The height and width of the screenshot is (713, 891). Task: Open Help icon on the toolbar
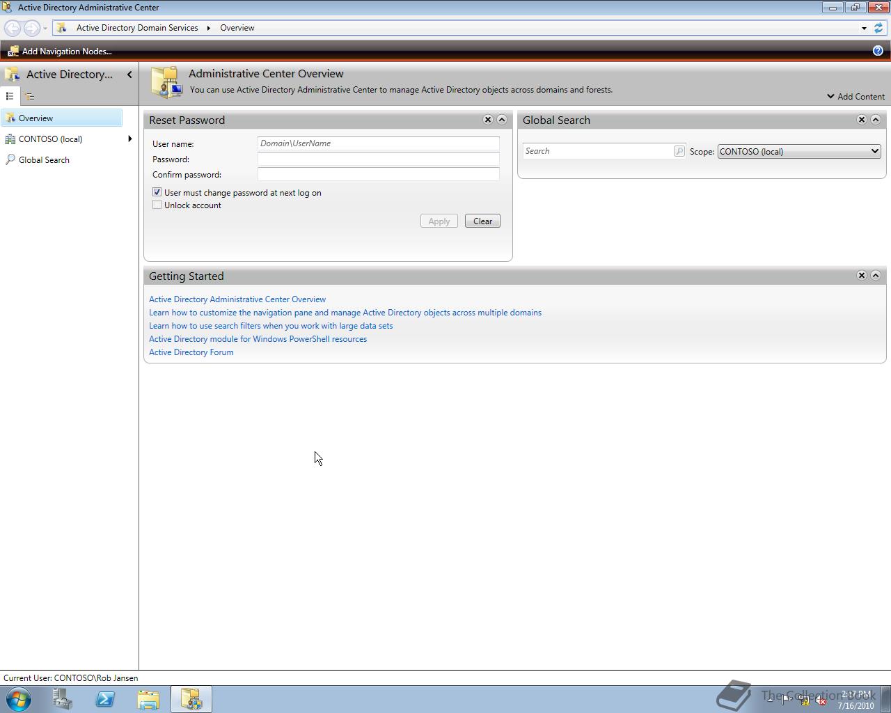coord(878,51)
